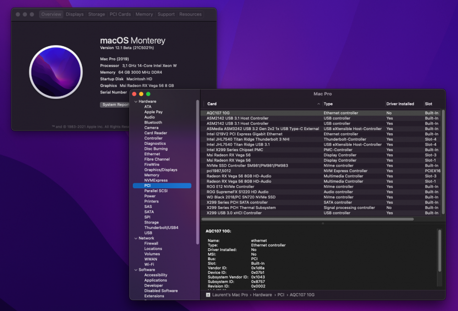The image size is (458, 311).
Task: Select ATA in the Hardware sidebar
Action: [148, 107]
